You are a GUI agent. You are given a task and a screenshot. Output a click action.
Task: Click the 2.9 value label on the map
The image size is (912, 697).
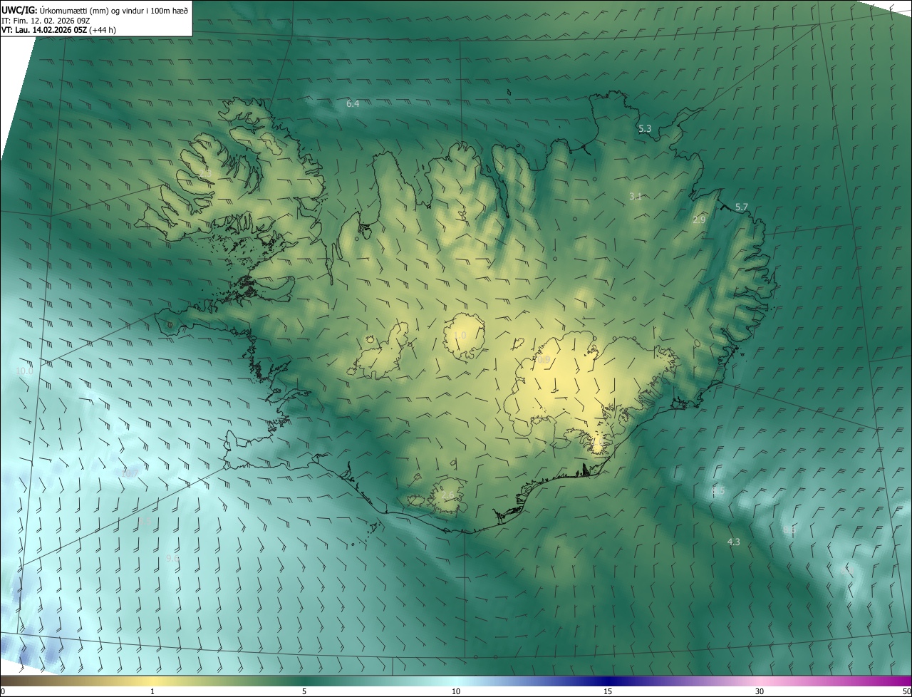(x=699, y=220)
